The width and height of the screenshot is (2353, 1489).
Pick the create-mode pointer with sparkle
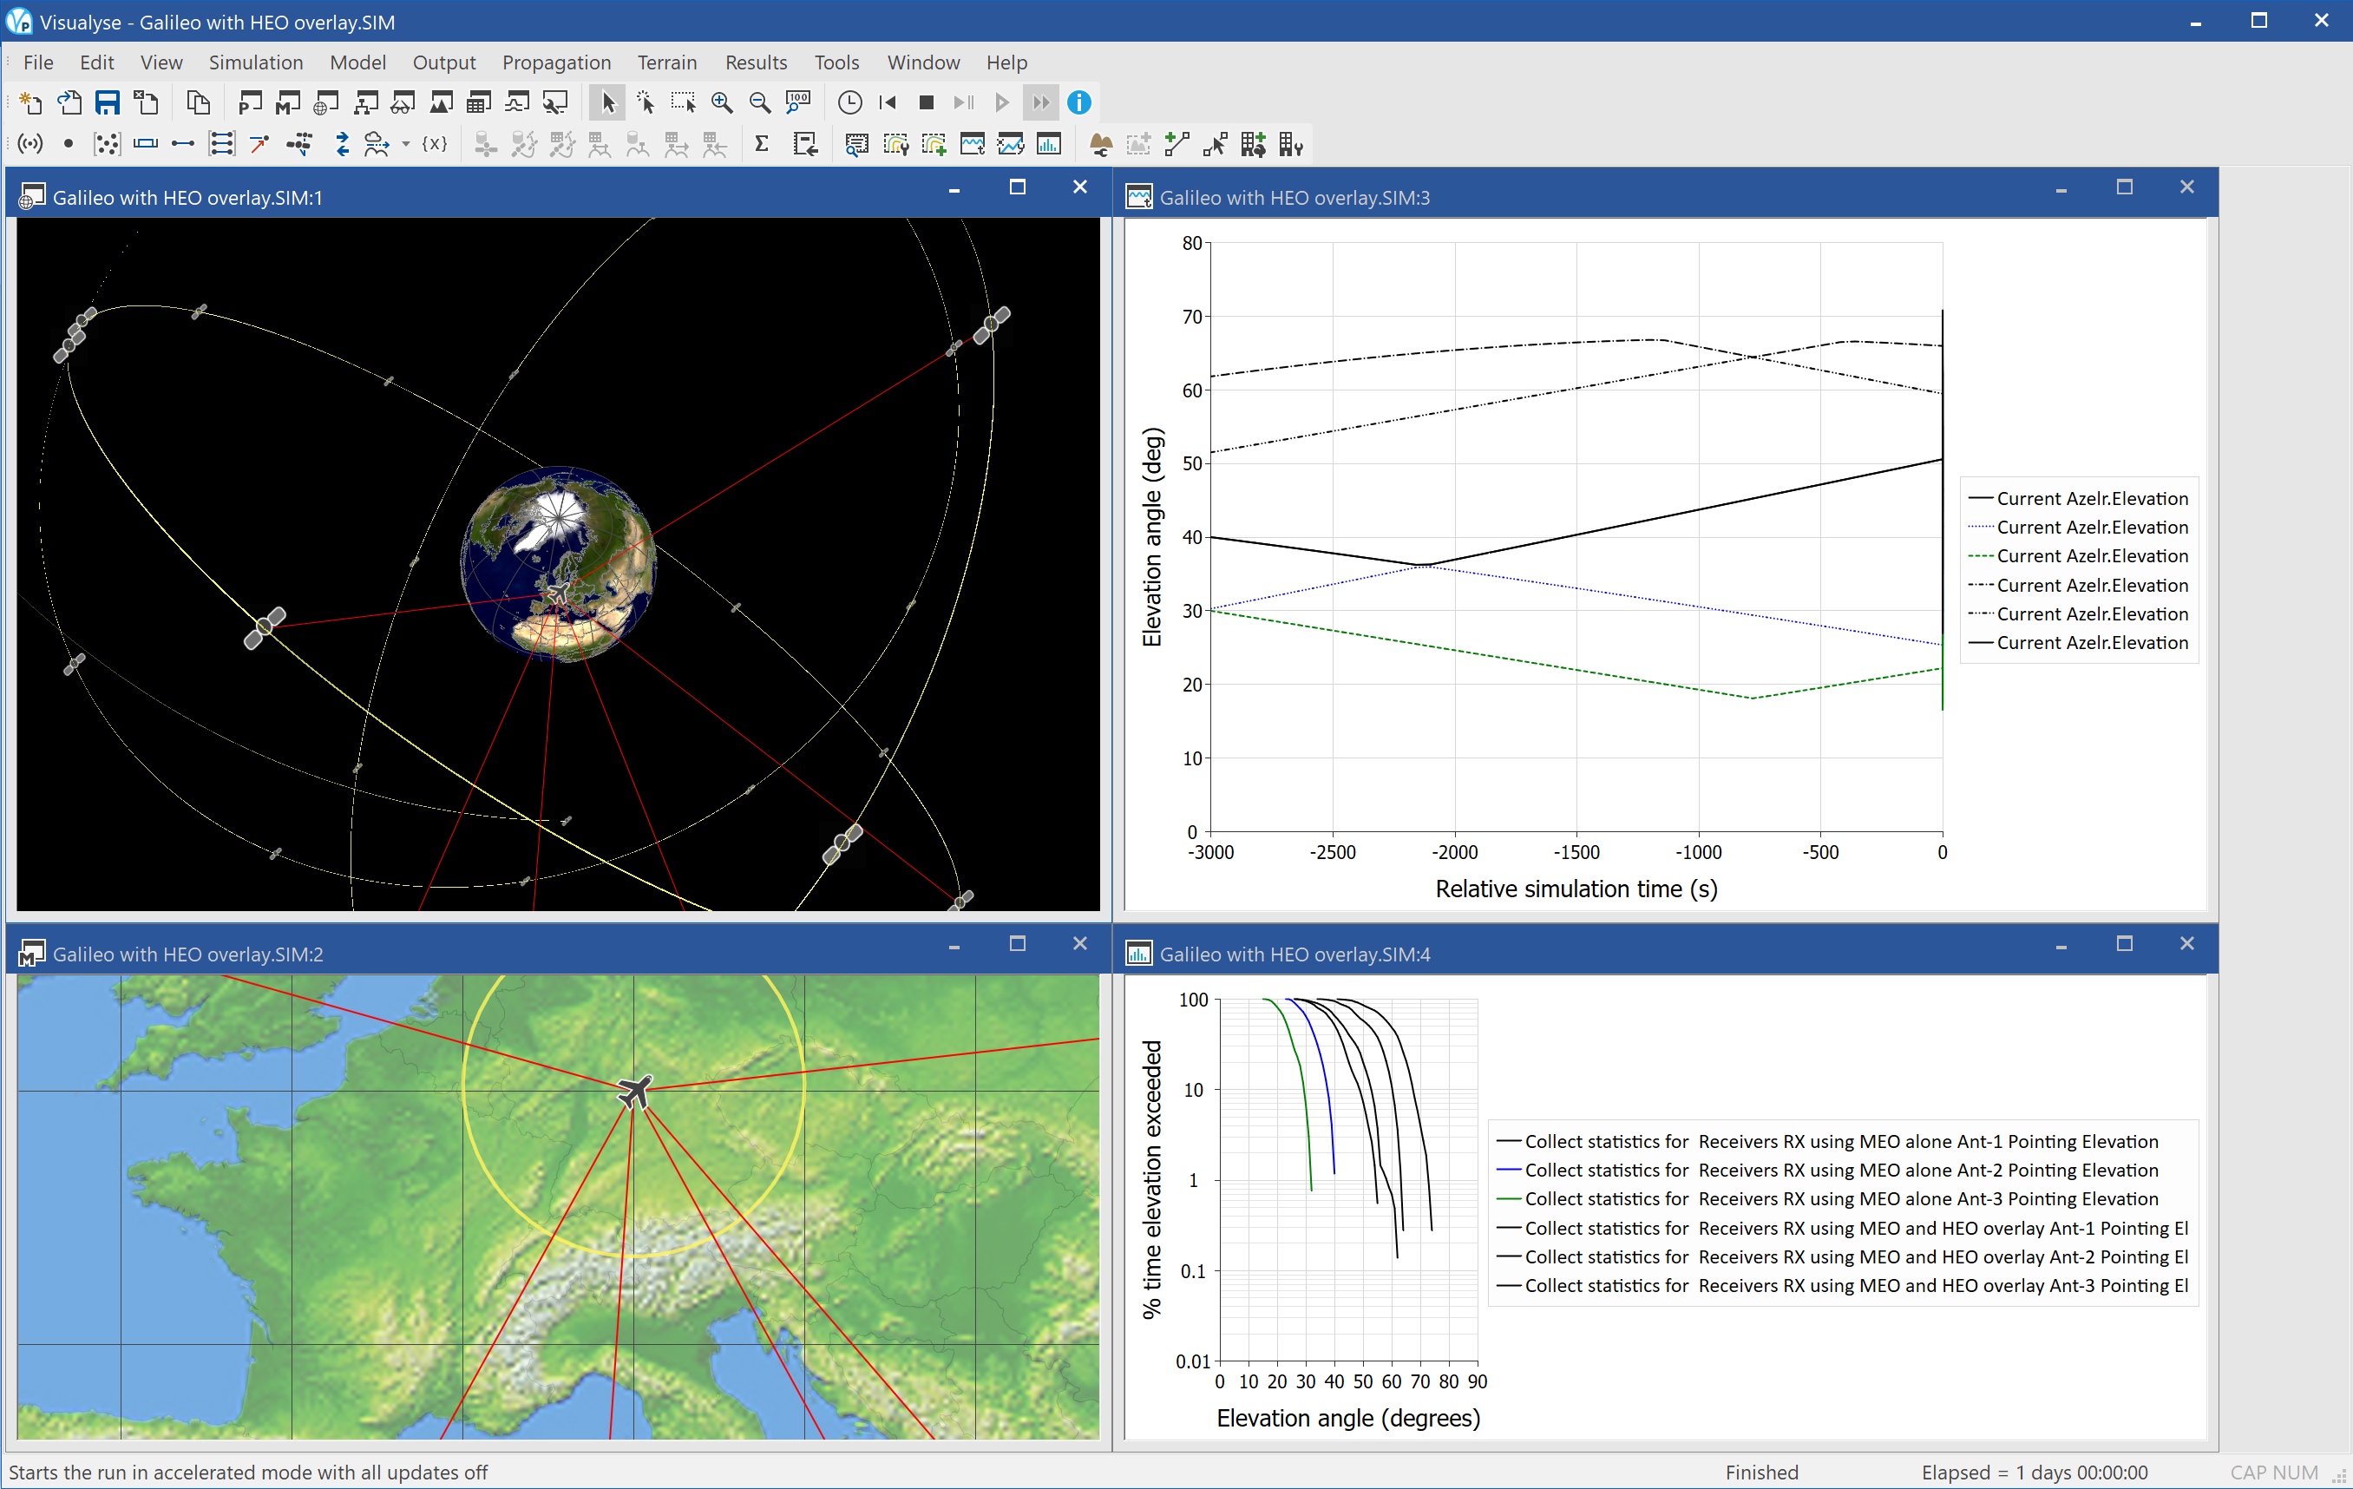pos(645,102)
